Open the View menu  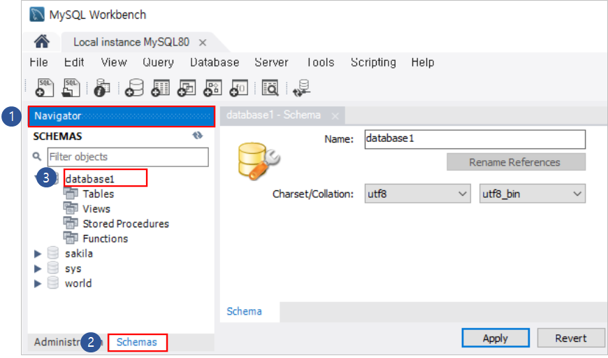click(x=114, y=62)
